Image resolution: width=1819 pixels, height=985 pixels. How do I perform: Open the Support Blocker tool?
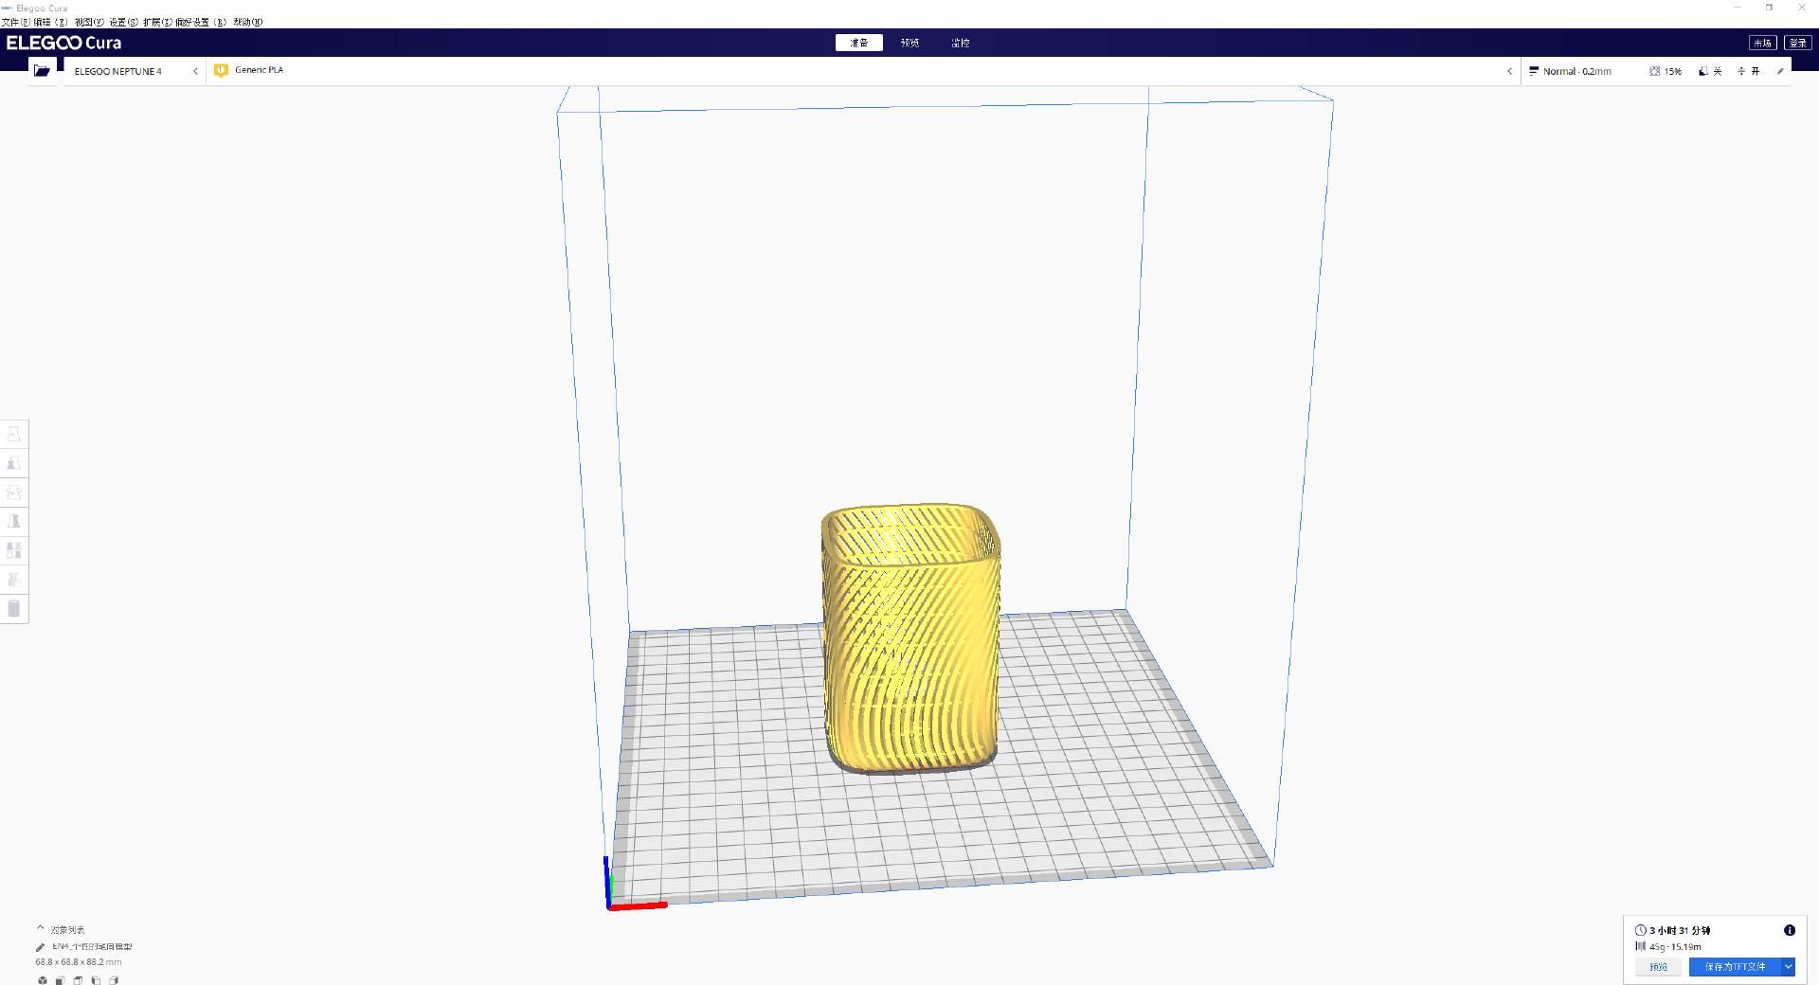(14, 580)
